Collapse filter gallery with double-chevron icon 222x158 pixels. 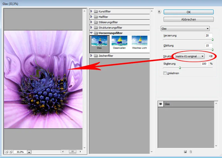159,12
